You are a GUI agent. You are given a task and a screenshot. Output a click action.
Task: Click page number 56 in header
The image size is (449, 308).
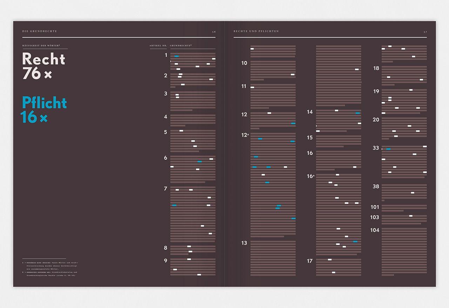click(x=214, y=32)
